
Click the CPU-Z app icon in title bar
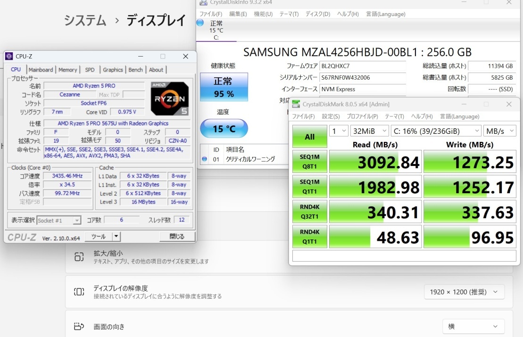click(x=9, y=57)
